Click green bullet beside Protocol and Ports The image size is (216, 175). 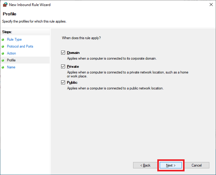click(x=3, y=46)
